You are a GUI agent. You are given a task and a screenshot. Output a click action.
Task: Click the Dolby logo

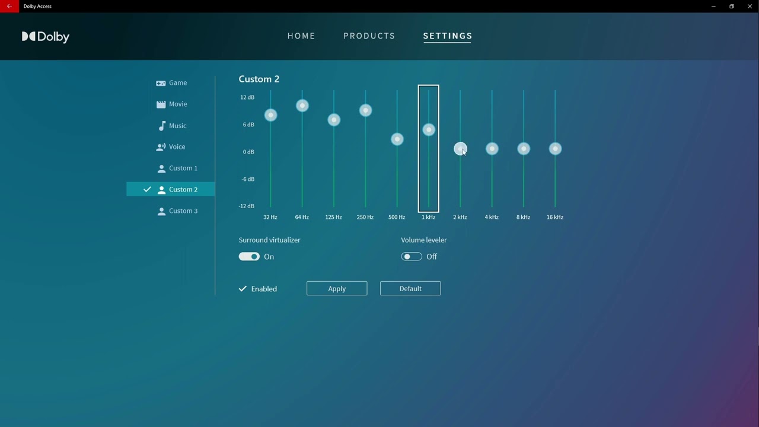click(46, 37)
